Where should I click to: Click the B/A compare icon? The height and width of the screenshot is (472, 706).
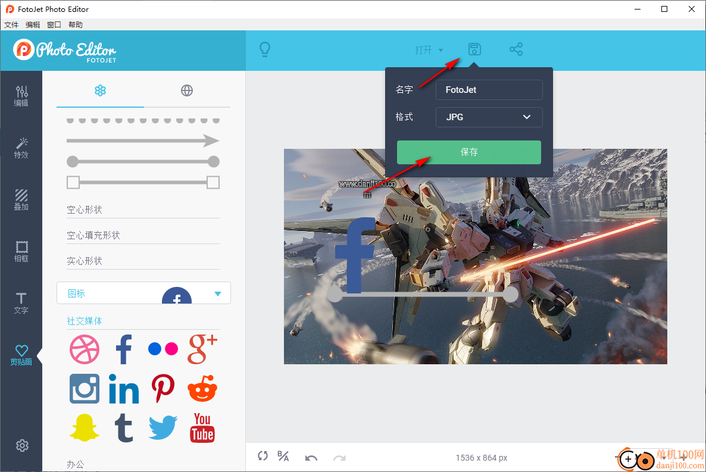point(283,457)
